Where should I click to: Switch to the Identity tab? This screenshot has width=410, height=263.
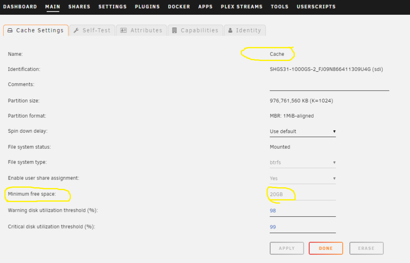[x=245, y=30]
